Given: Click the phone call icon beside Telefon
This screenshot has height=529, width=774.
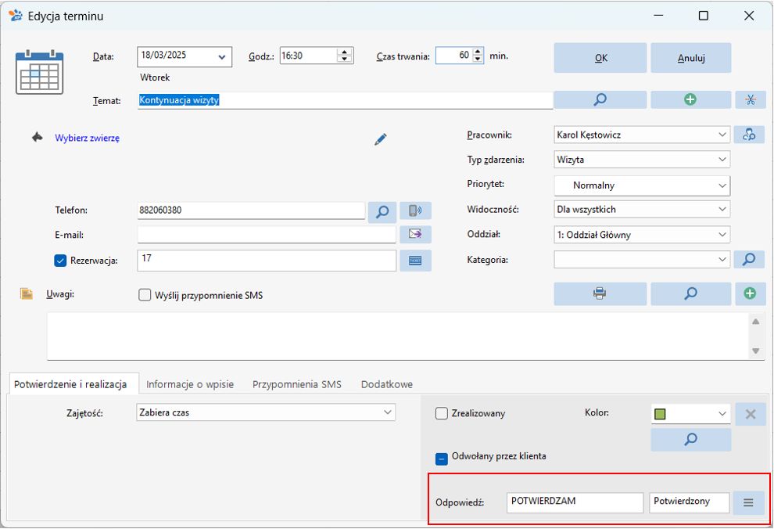Looking at the screenshot, I should 415,211.
